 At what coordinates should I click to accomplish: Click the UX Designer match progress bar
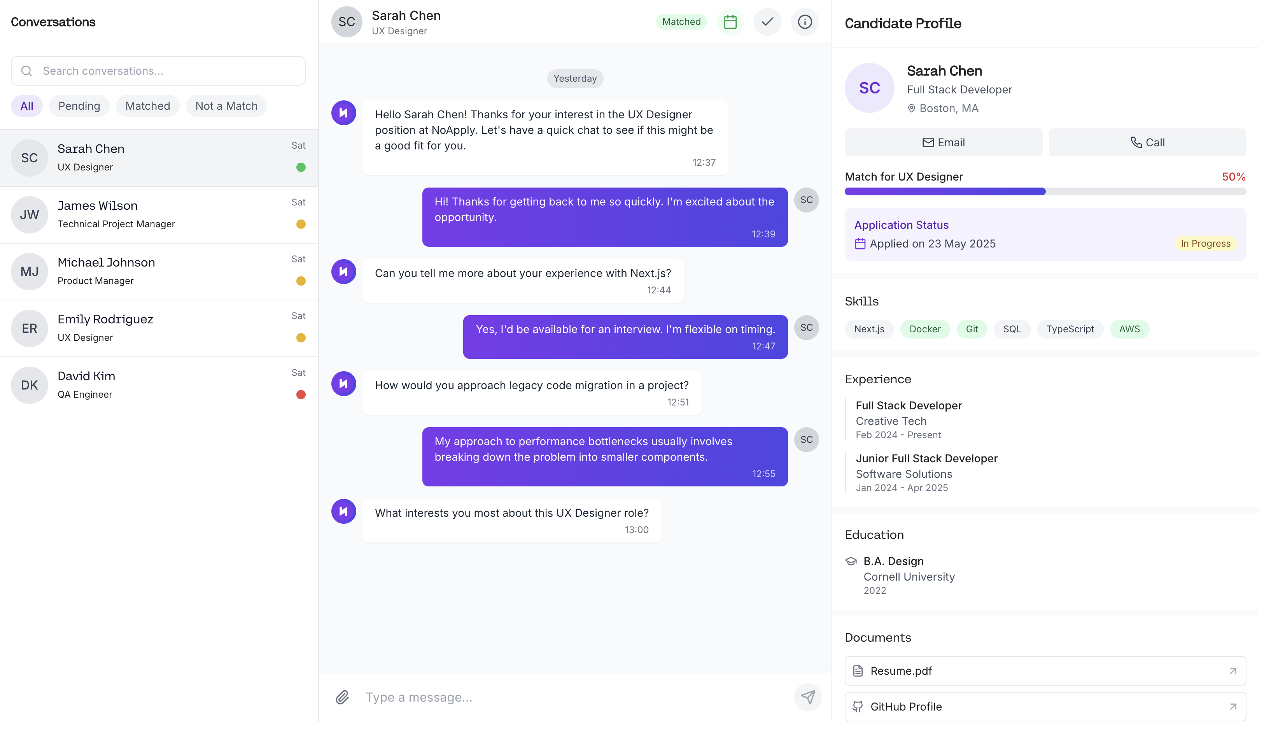click(x=1045, y=191)
